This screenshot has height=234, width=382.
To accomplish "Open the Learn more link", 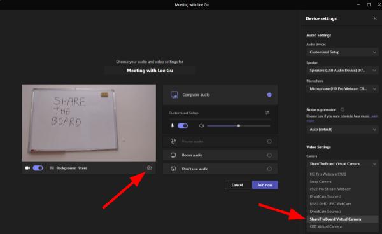I will [x=374, y=116].
